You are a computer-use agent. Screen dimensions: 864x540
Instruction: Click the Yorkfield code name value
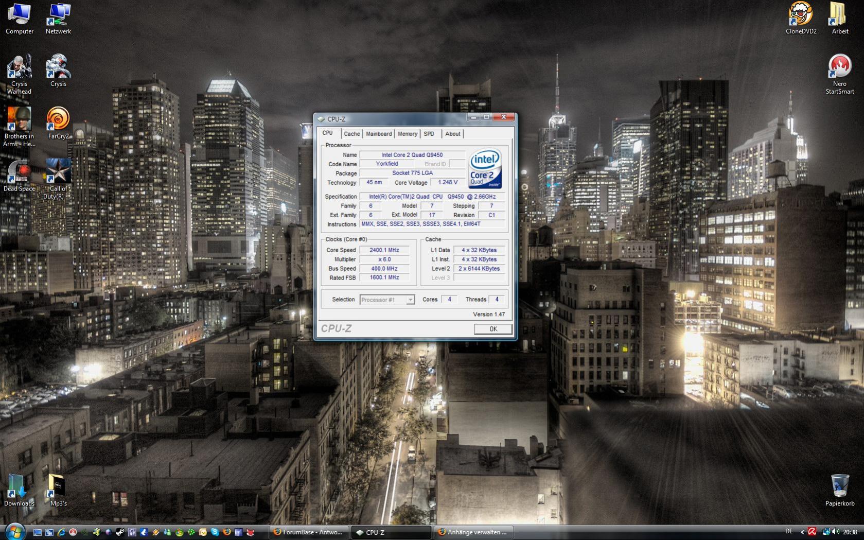[x=387, y=164]
